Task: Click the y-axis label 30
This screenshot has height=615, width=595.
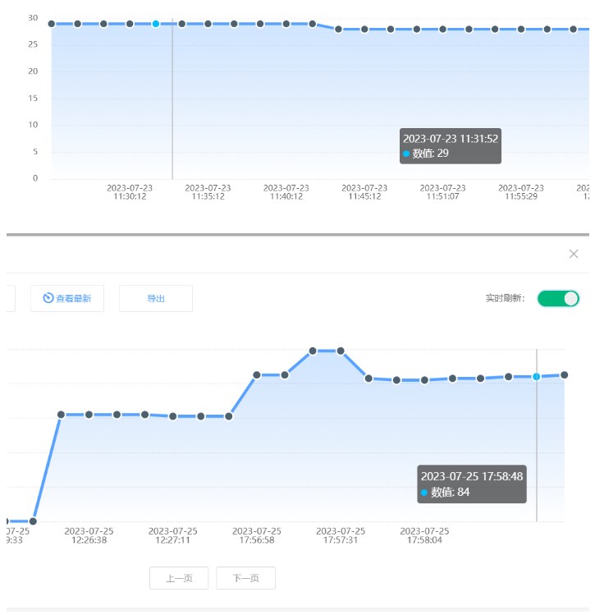Action: click(33, 17)
